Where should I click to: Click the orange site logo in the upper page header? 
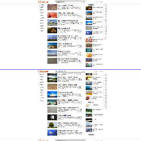coord(43,2)
